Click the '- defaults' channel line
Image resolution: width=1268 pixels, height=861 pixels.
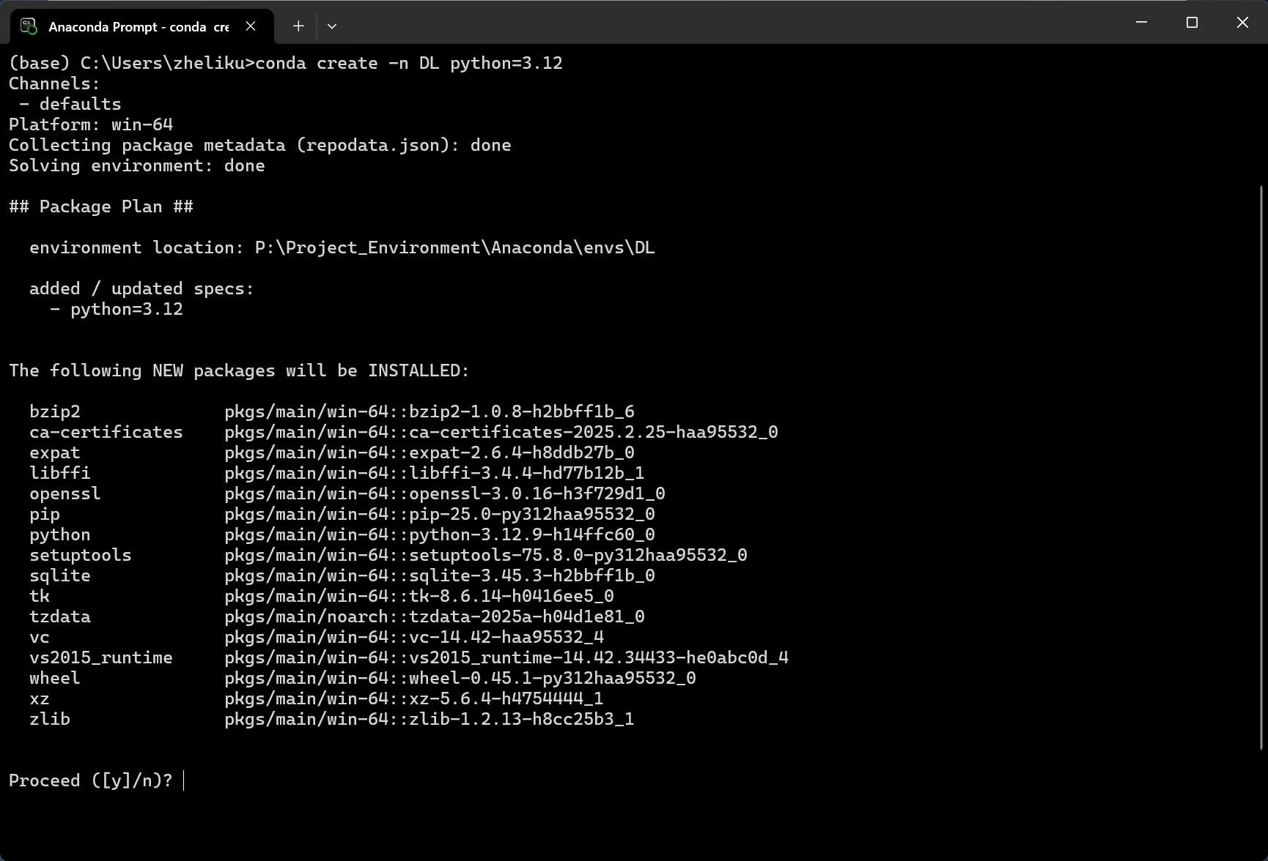70,104
